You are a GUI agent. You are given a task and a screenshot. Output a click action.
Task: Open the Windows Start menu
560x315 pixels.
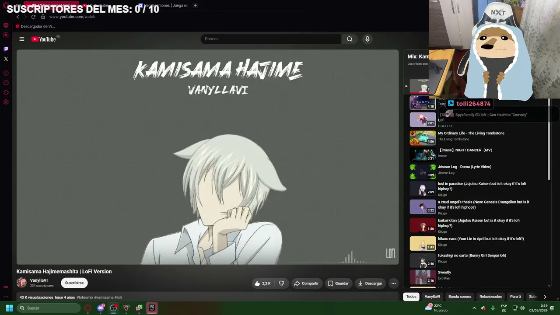pos(9,308)
